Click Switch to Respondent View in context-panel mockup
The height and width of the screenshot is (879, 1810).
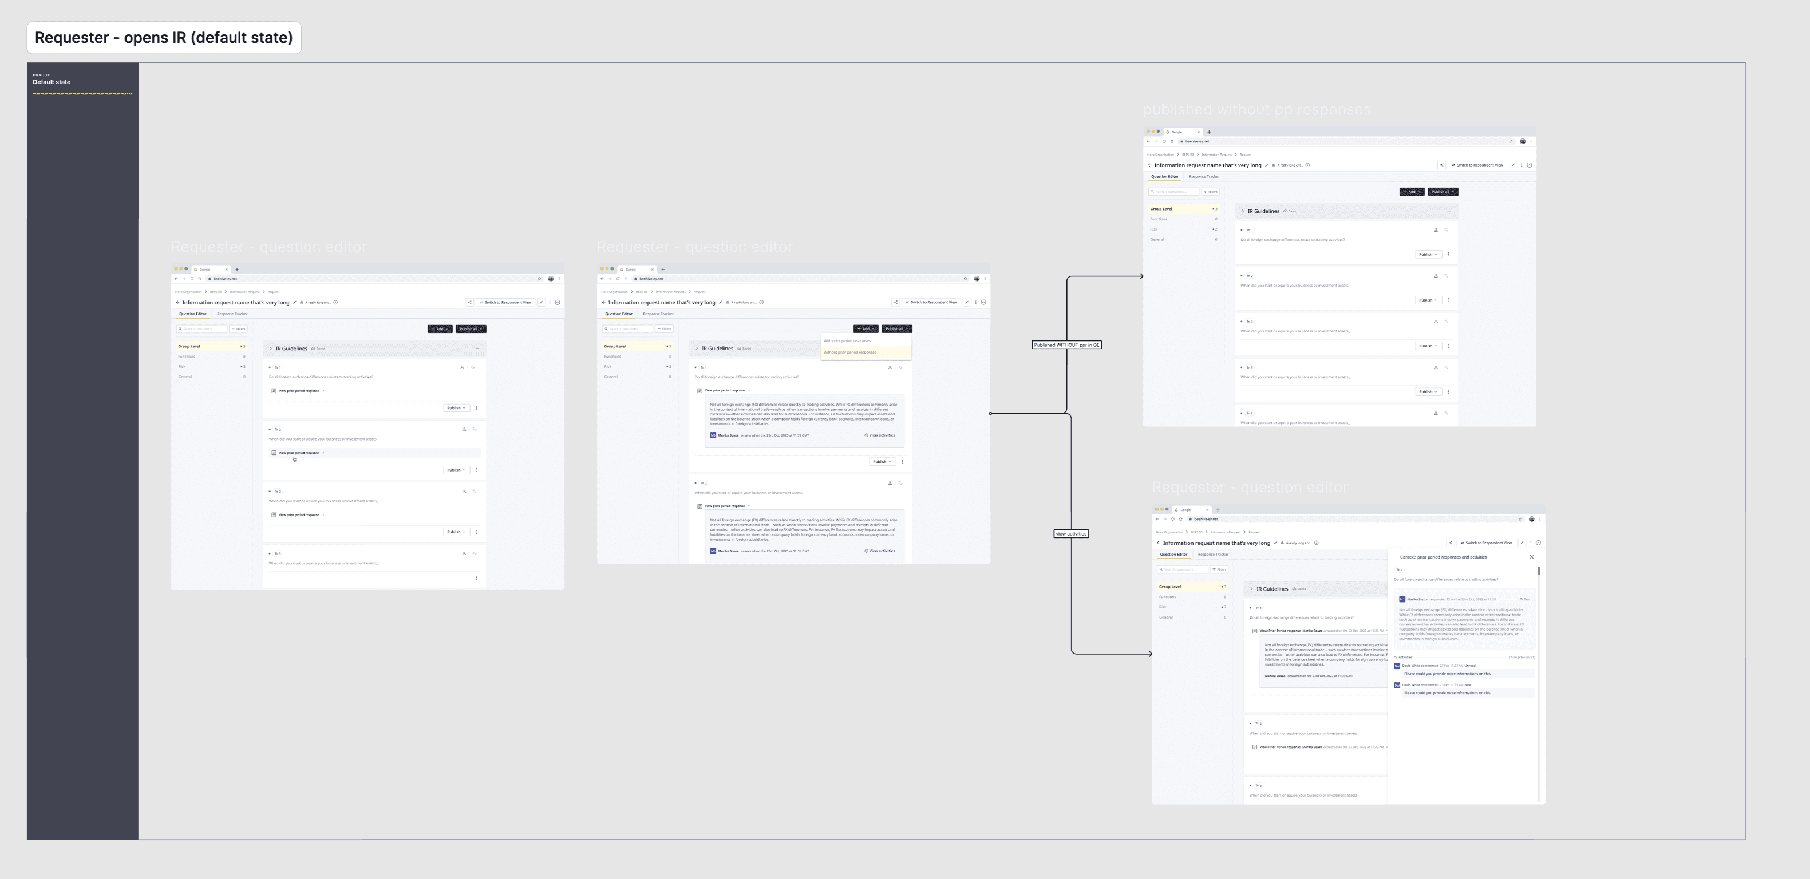click(1486, 543)
